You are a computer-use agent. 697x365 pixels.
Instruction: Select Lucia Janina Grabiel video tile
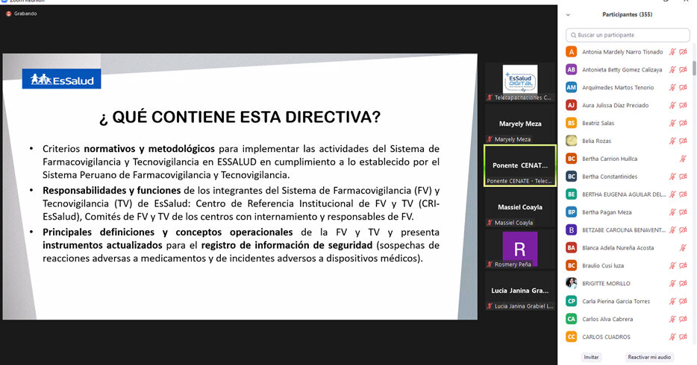point(520,291)
